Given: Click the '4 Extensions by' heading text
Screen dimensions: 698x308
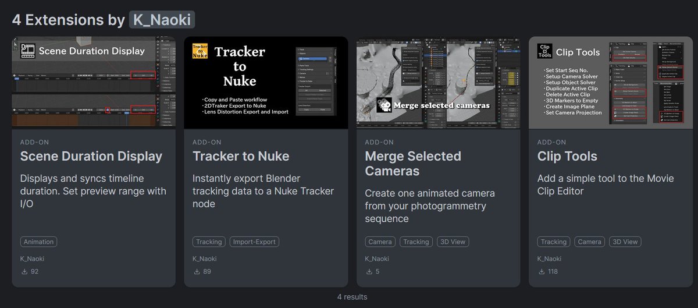Looking at the screenshot, I should (69, 19).
